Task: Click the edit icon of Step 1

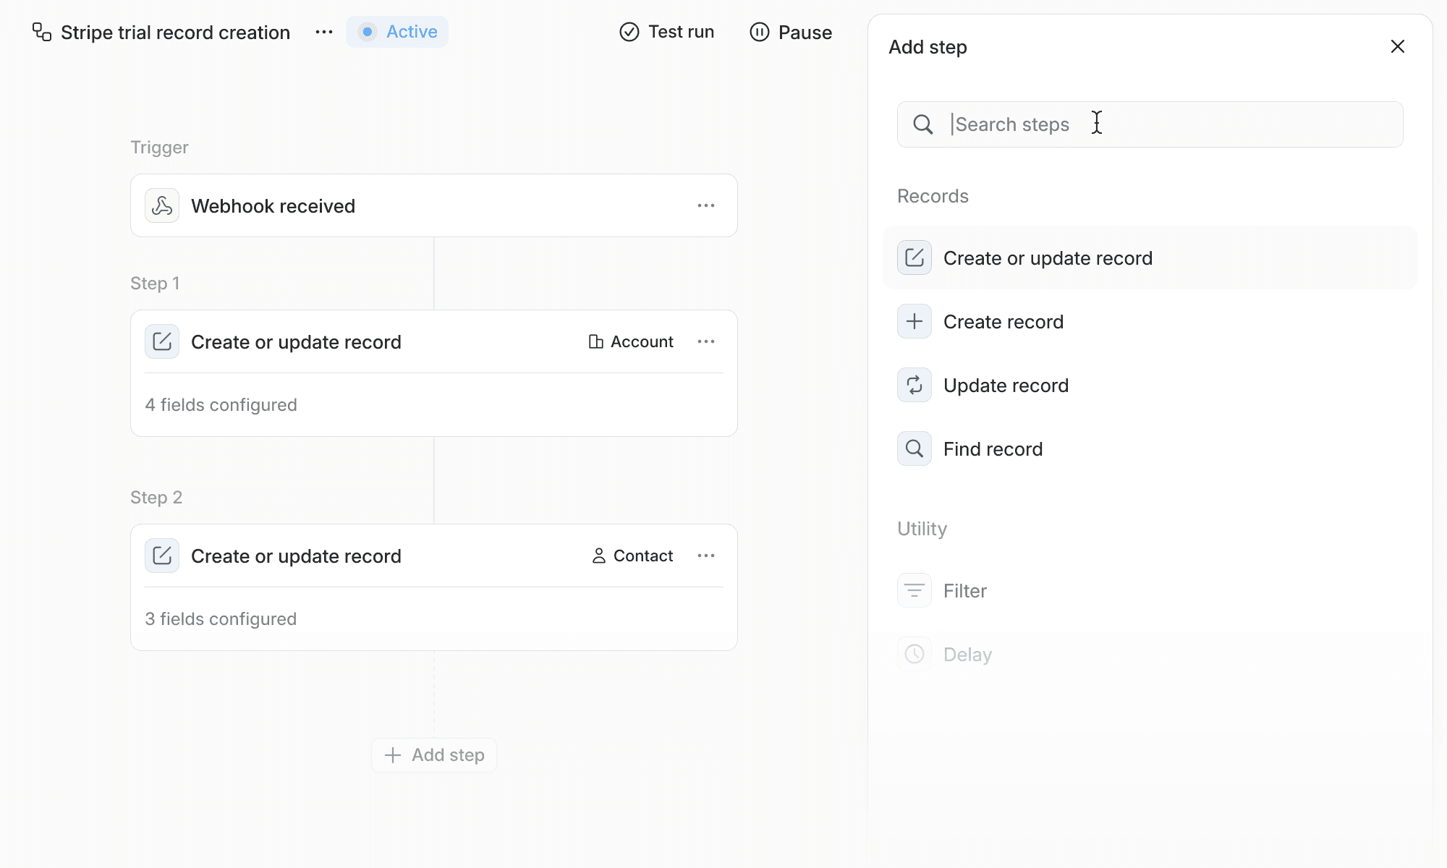Action: (162, 342)
